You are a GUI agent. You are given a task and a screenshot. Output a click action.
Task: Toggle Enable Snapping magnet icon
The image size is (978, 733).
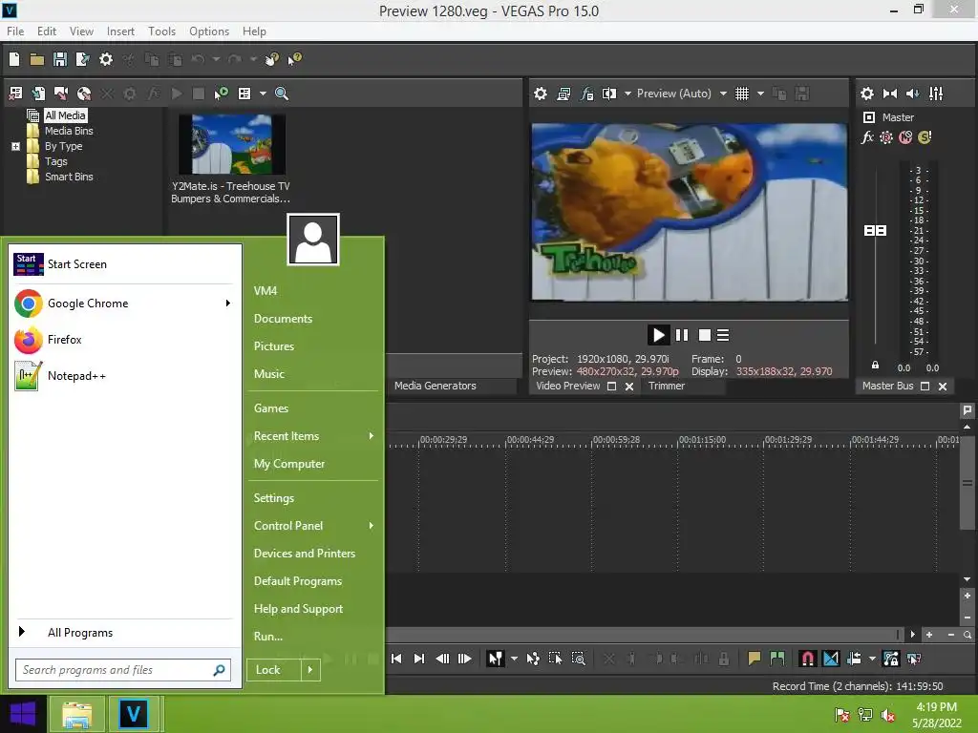[807, 659]
